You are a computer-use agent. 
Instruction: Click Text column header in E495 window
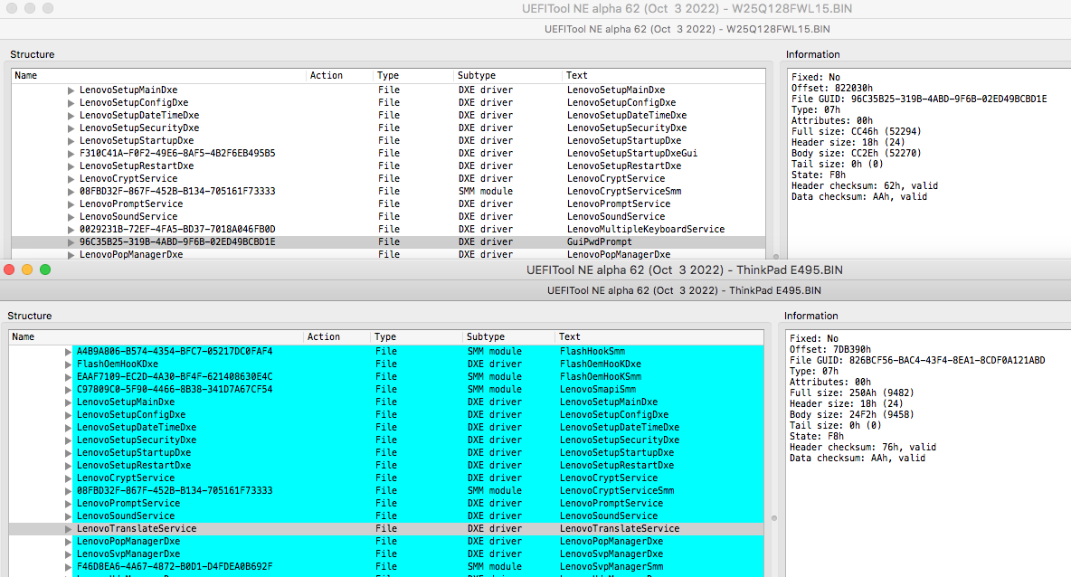pyautogui.click(x=659, y=337)
